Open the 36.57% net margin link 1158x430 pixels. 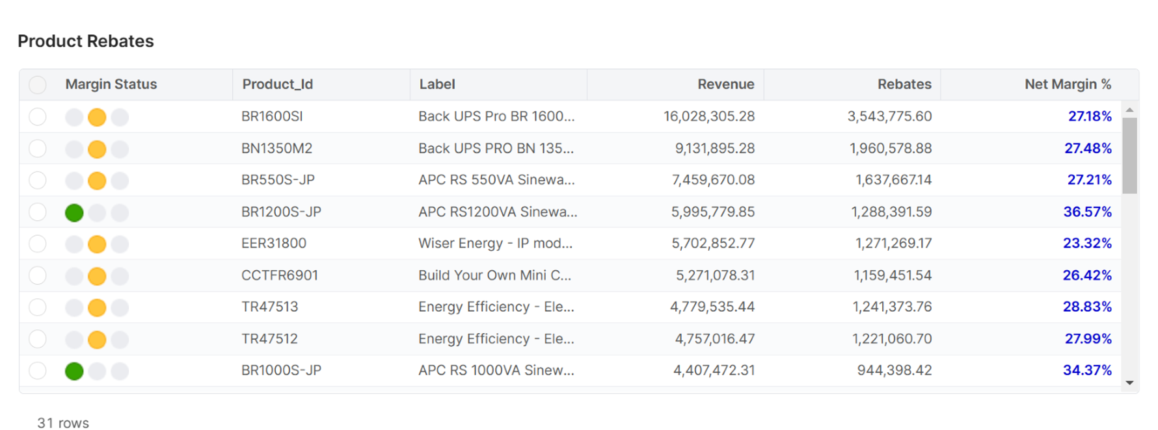[1087, 212]
